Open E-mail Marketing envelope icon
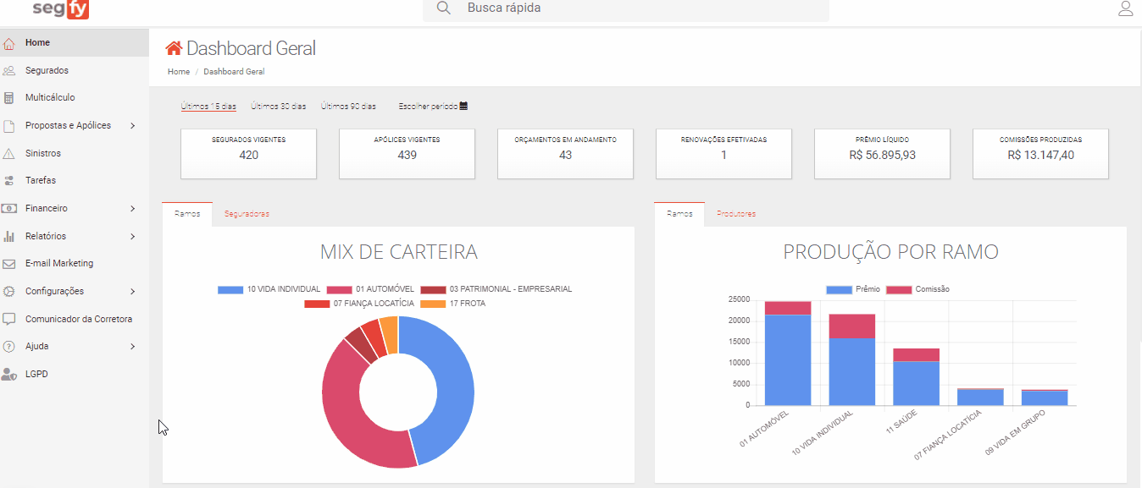Image resolution: width=1142 pixels, height=488 pixels. click(x=9, y=264)
